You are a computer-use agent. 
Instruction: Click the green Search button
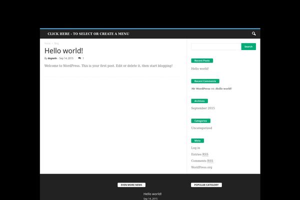point(248,46)
